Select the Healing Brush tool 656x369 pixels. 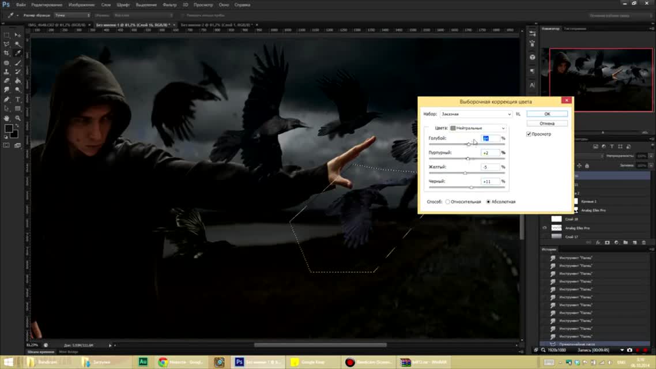pyautogui.click(x=7, y=63)
